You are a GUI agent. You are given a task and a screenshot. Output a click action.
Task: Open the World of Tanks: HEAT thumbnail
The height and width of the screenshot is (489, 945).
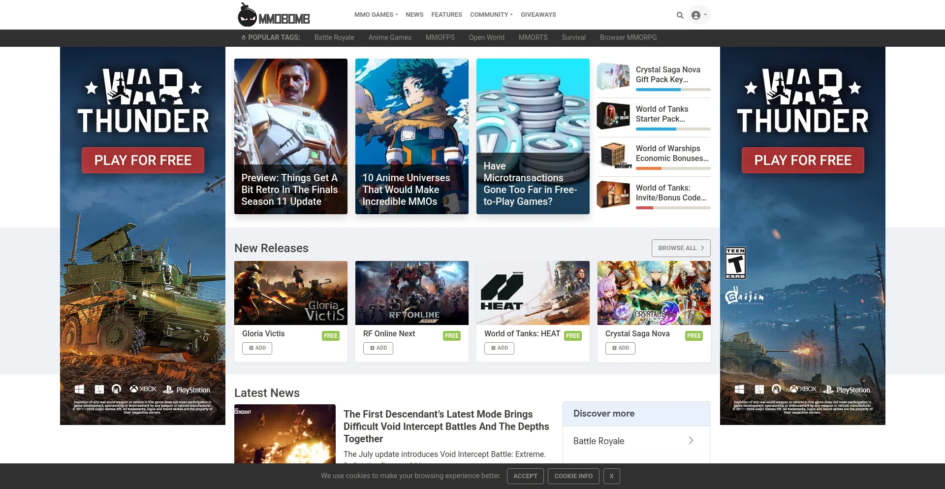click(x=533, y=293)
